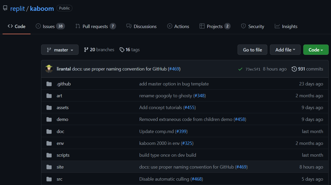Click the tag icon next to 16 tags
This screenshot has width=331, height=185.
tap(122, 50)
